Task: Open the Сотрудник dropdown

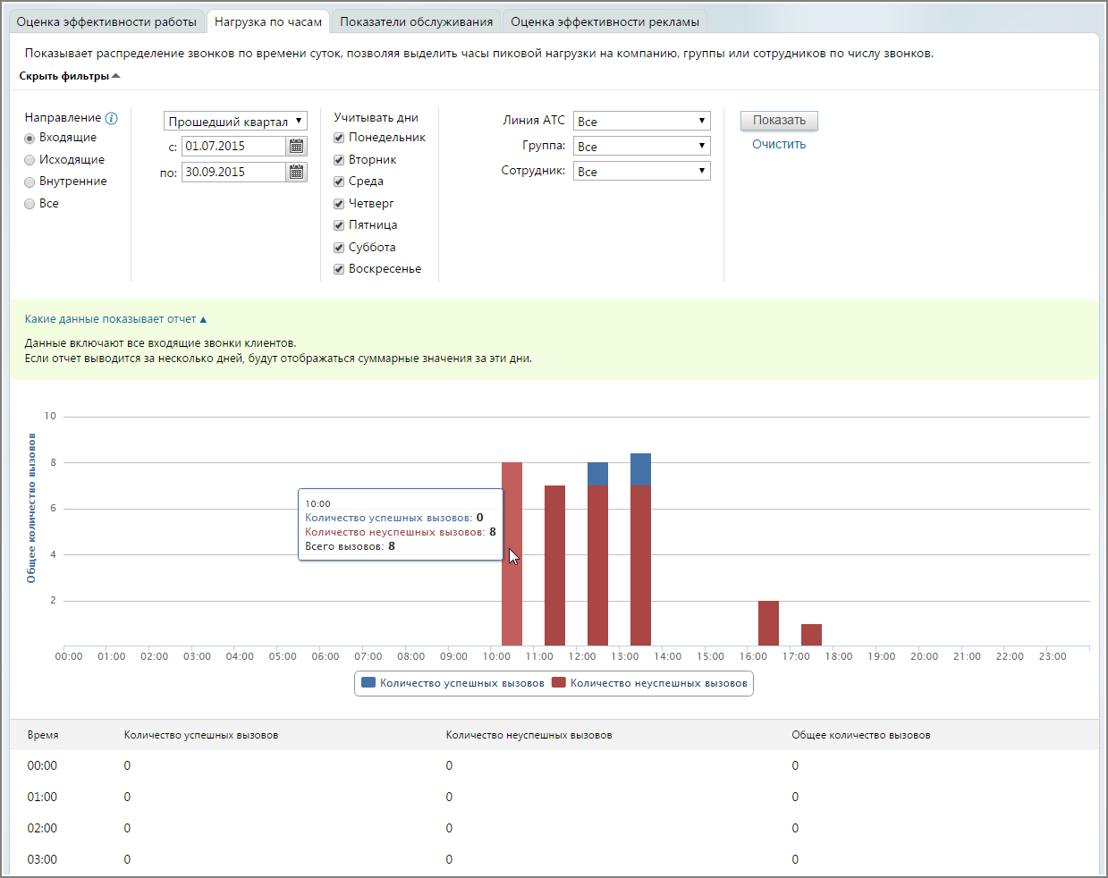Action: [642, 171]
